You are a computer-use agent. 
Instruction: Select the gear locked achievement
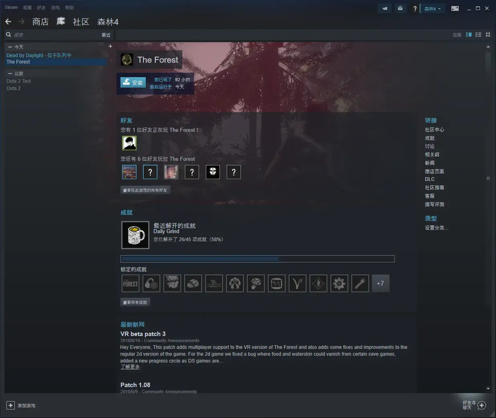coord(339,283)
